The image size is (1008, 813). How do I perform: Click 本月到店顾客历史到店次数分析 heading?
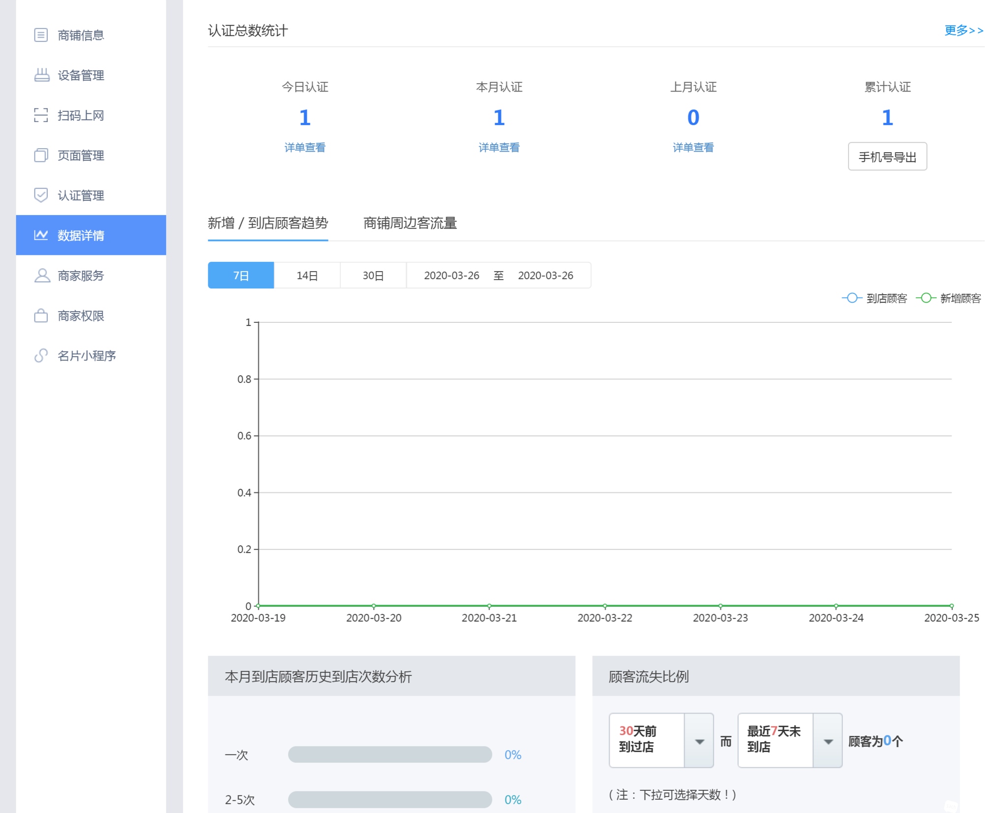(x=318, y=677)
